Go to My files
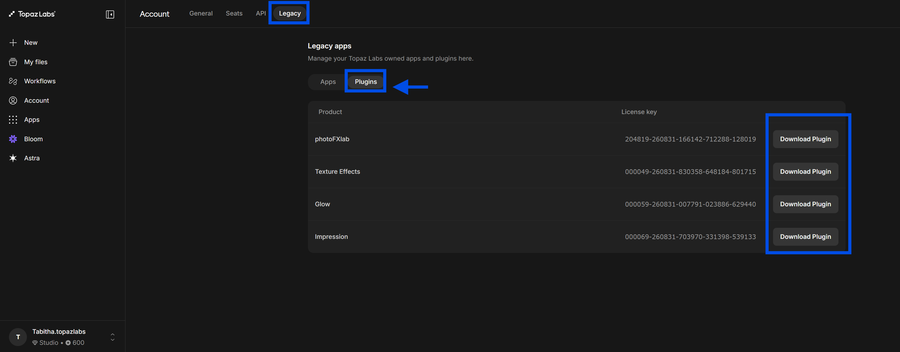 tap(36, 62)
